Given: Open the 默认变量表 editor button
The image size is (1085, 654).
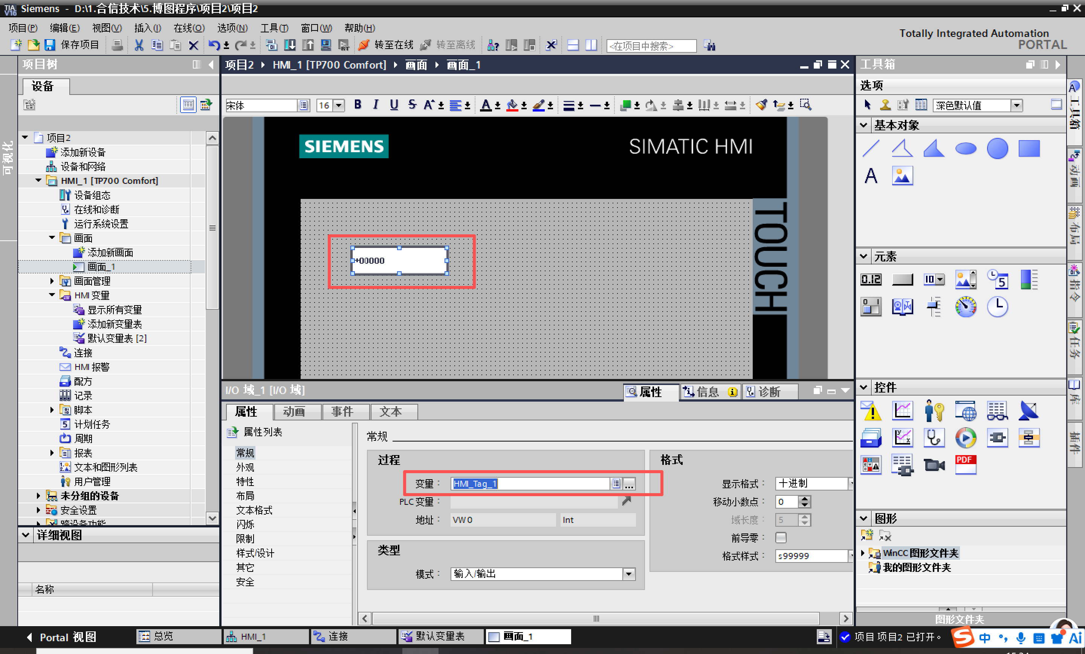Looking at the screenshot, I should 440,636.
